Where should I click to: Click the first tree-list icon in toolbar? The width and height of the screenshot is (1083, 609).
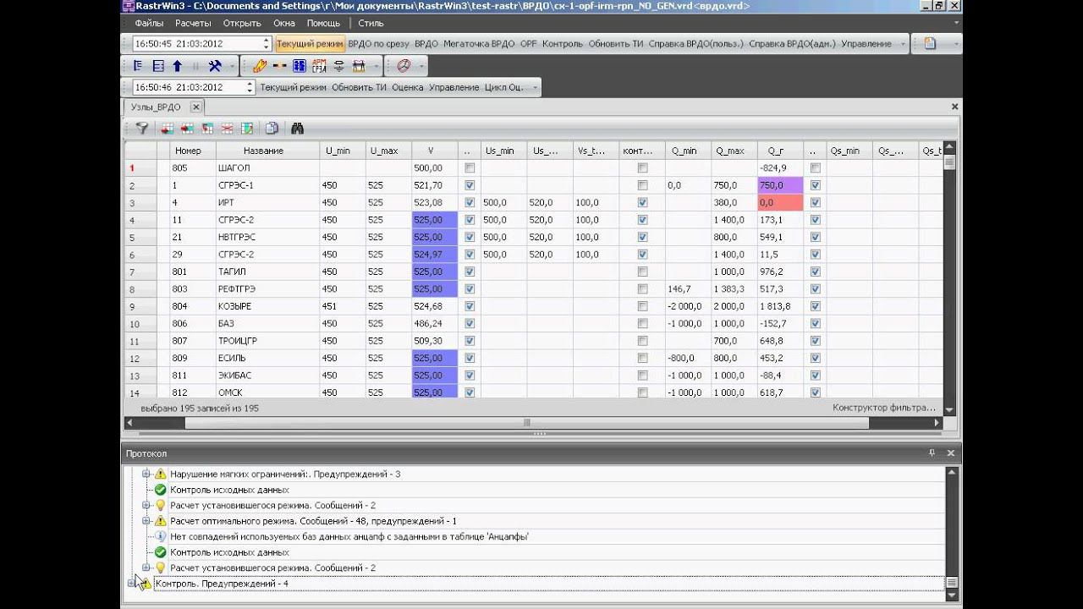(139, 65)
